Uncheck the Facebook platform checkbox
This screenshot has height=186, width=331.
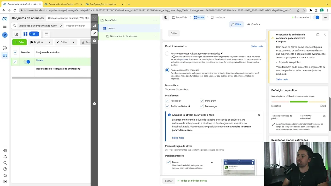(x=167, y=101)
